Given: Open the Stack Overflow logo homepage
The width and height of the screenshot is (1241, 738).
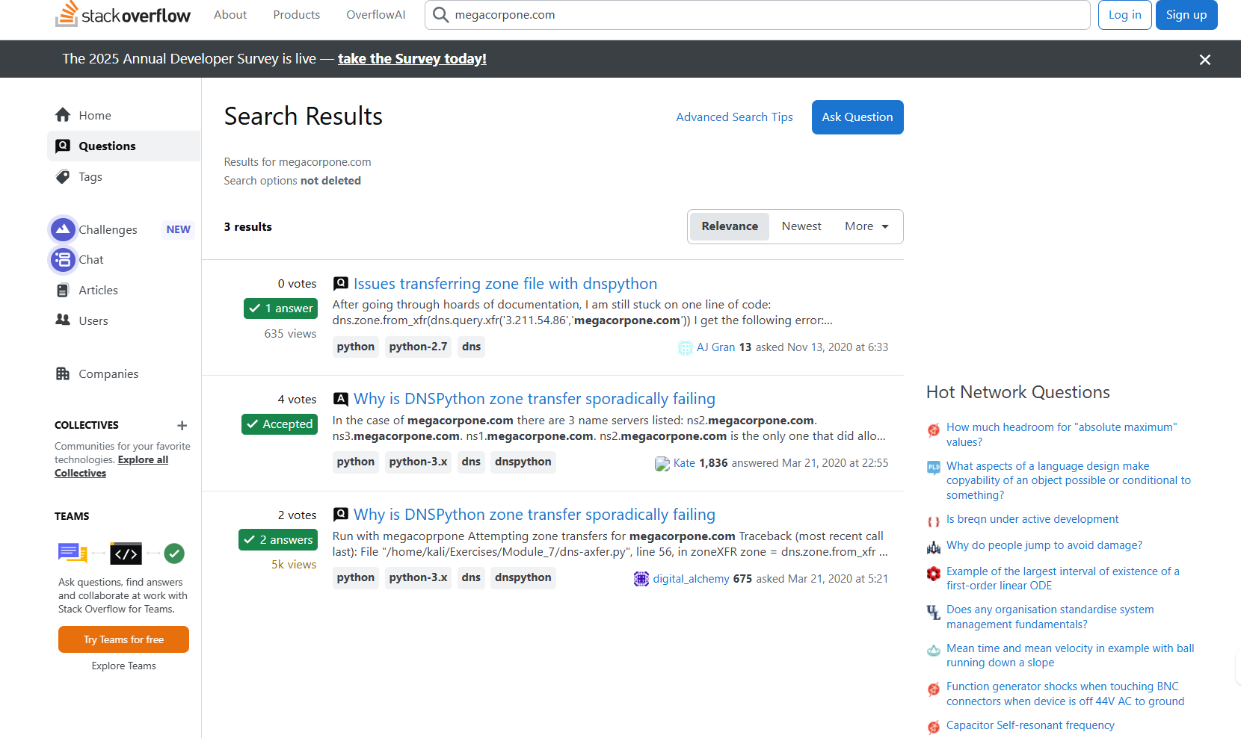Looking at the screenshot, I should coord(123,14).
